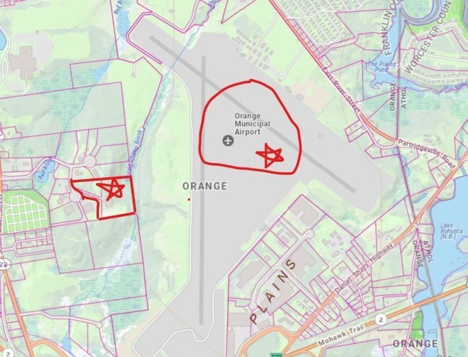Viewport: 468px width, 357px height.
Task: Select the East River Street label
Action: click(x=342, y=90)
